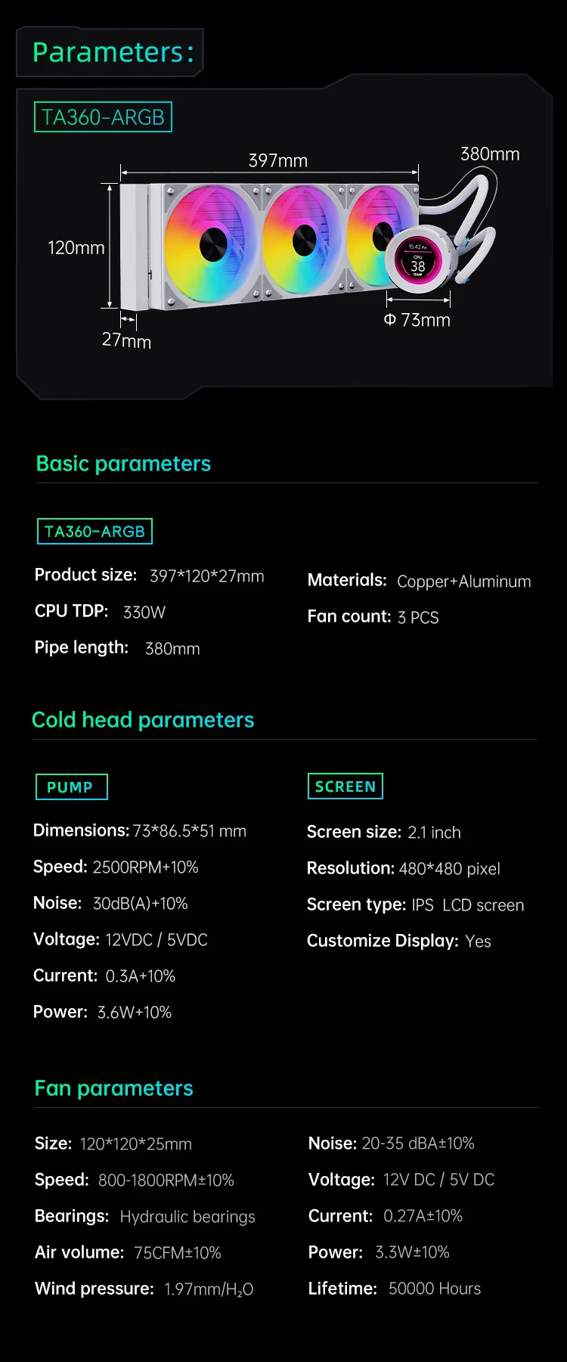Select the TA360-ARGB badge under Basic parameters
The image size is (567, 1362).
(94, 532)
